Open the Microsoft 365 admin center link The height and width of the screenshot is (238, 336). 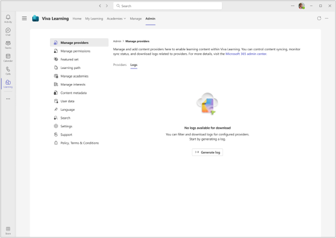(x=246, y=54)
